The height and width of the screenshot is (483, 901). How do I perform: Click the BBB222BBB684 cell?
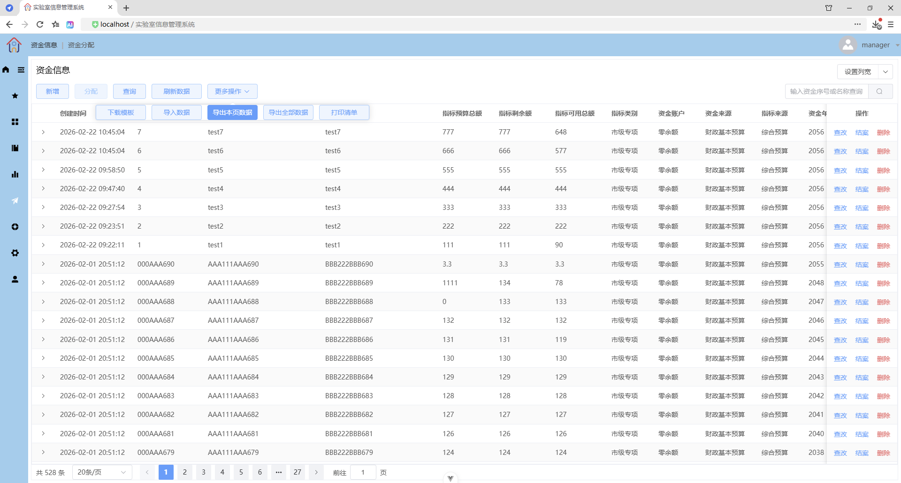[349, 377]
